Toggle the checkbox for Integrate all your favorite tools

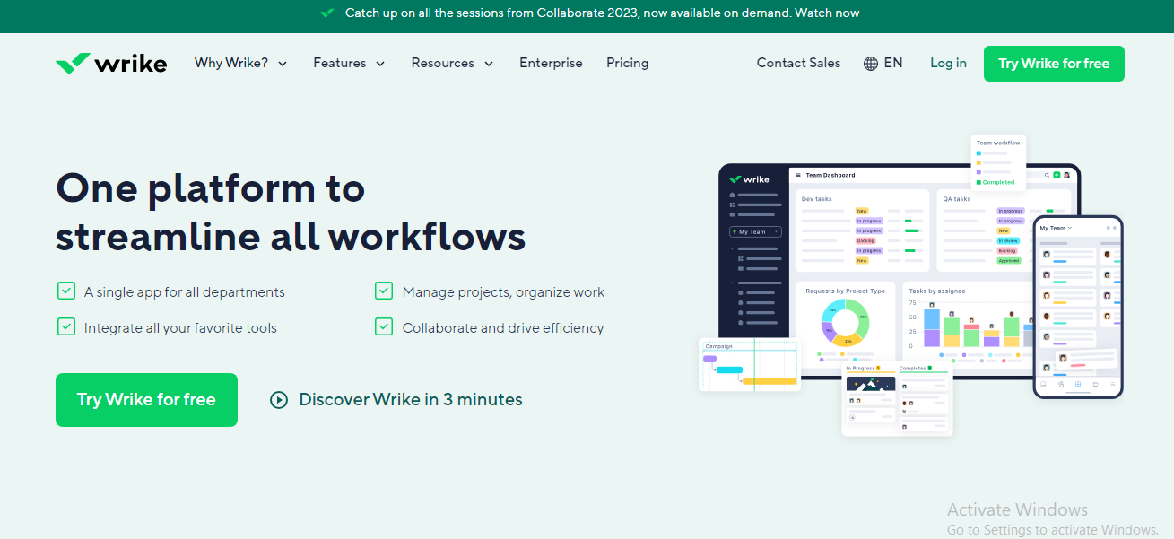coord(65,326)
